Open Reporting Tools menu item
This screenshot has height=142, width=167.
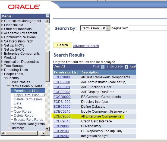coord(16,70)
